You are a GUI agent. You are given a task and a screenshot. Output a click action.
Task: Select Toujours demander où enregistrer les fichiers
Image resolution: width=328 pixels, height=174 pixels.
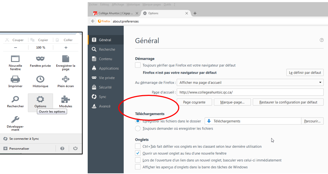coord(138,128)
